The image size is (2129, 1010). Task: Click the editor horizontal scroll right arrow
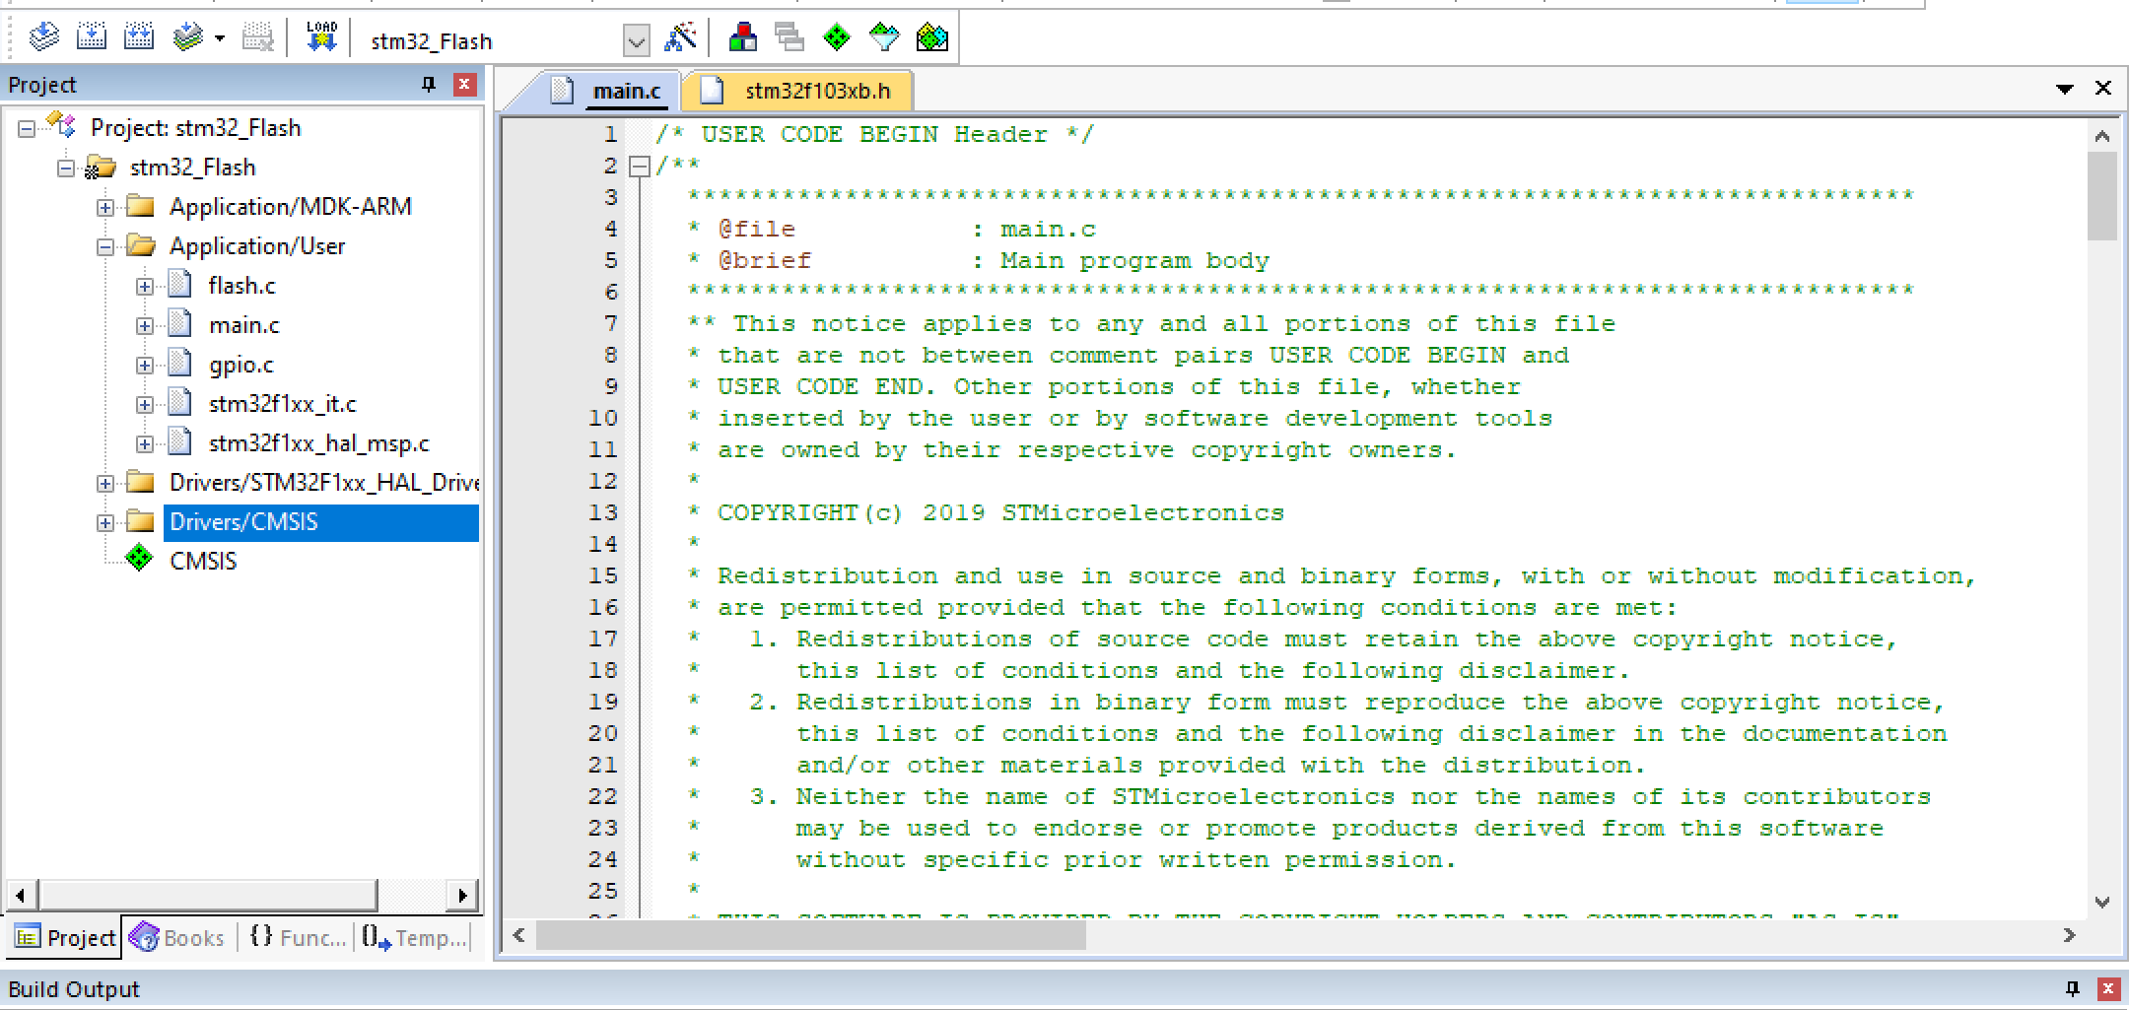point(2069,935)
